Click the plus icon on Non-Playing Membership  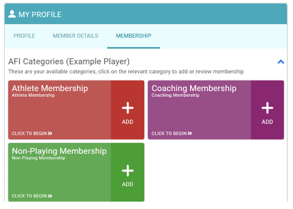click(127, 171)
